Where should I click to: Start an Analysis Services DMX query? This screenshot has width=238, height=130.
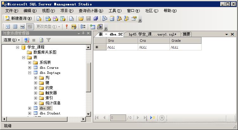pos(55,18)
